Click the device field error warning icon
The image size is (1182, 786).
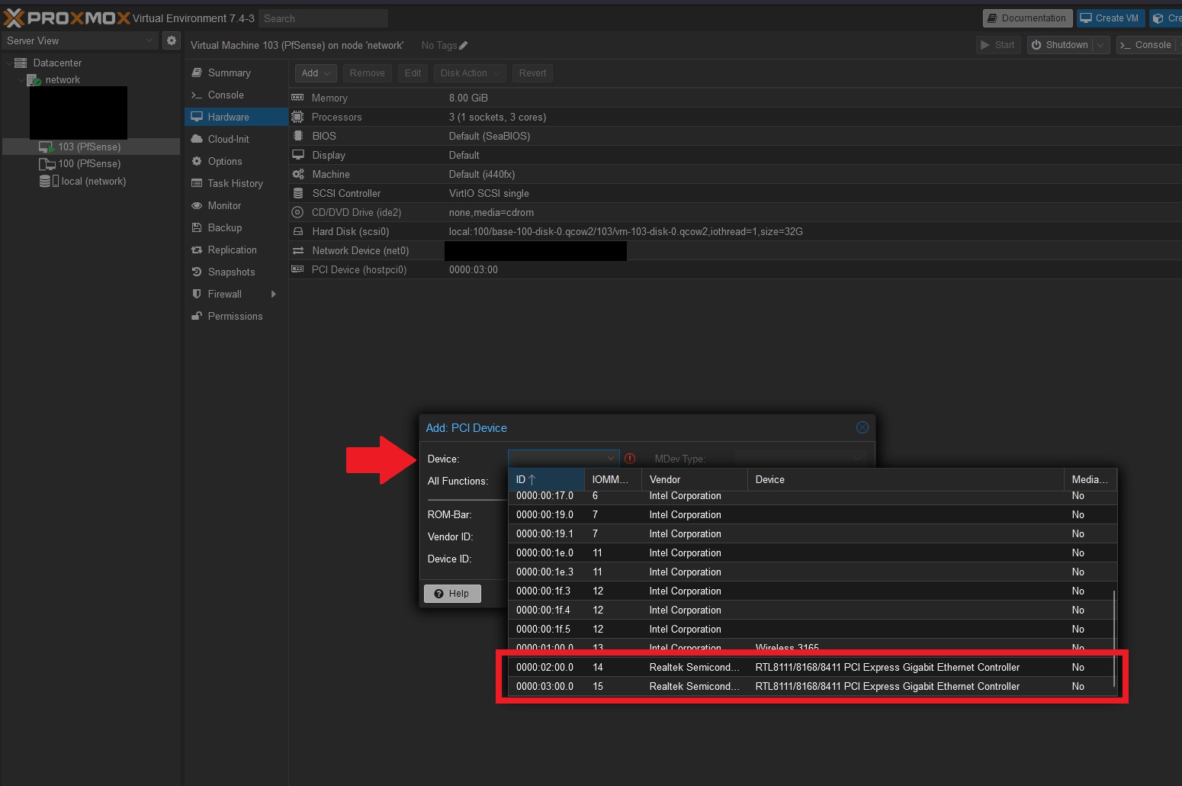[x=630, y=459]
